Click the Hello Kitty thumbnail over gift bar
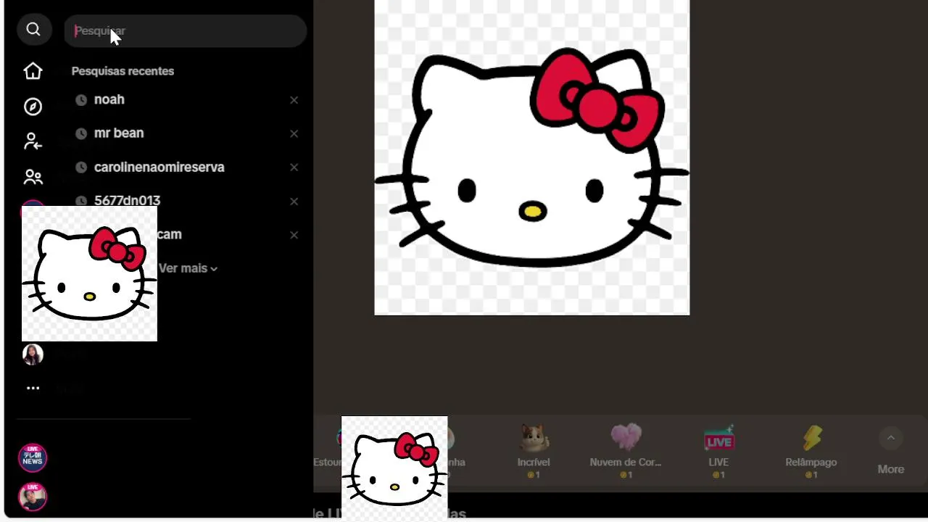 [394, 468]
